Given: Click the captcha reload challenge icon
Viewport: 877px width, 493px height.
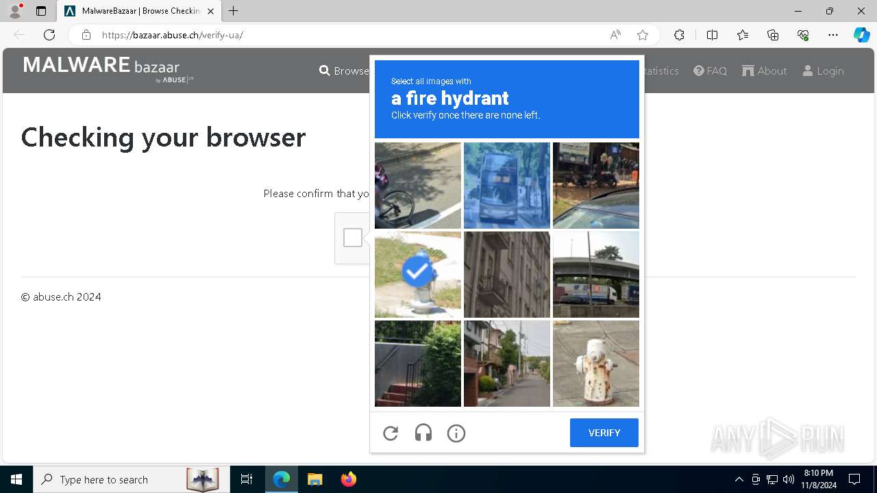Looking at the screenshot, I should (x=391, y=433).
